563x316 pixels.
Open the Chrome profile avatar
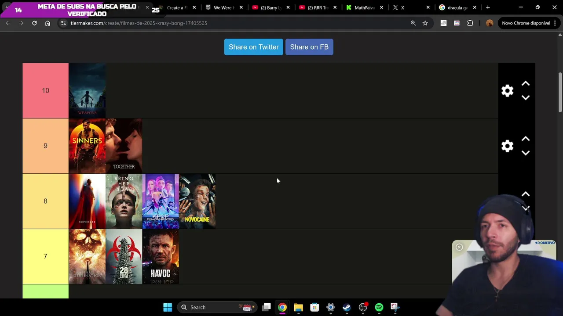[490, 23]
